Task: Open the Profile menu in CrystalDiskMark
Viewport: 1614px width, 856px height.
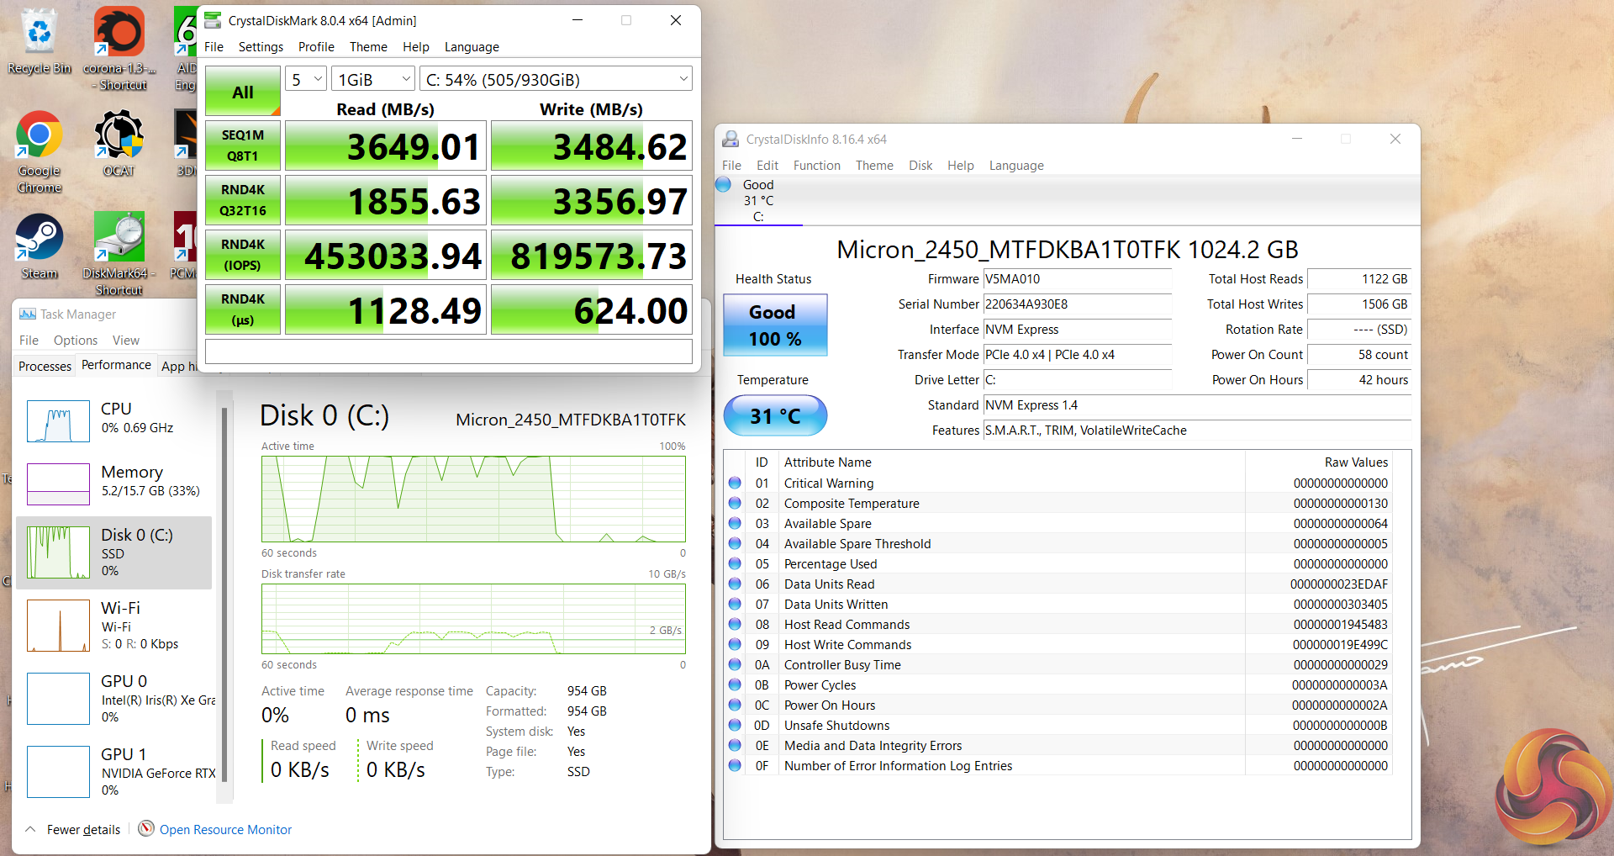Action: [316, 47]
